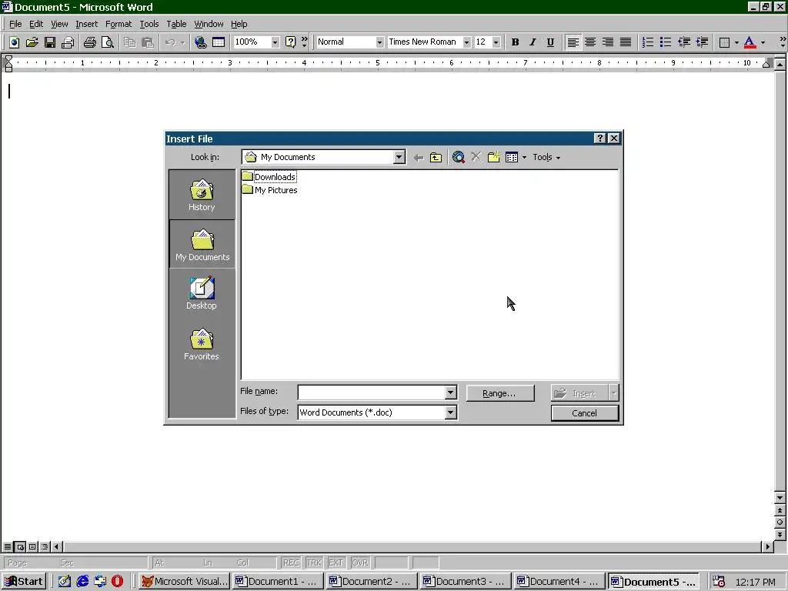Click the dialog's question mark help button
Viewport: 788px width, 591px height.
(599, 139)
